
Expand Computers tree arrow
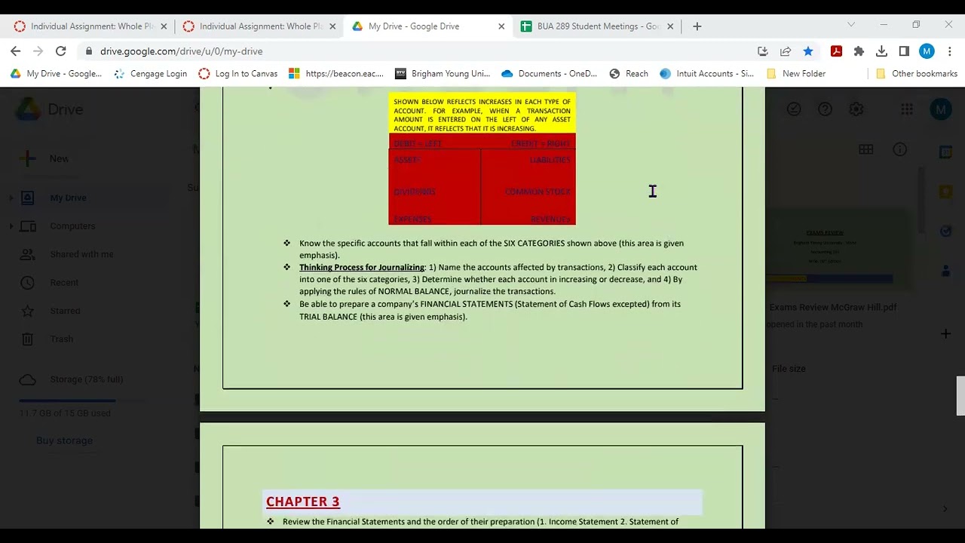11,226
